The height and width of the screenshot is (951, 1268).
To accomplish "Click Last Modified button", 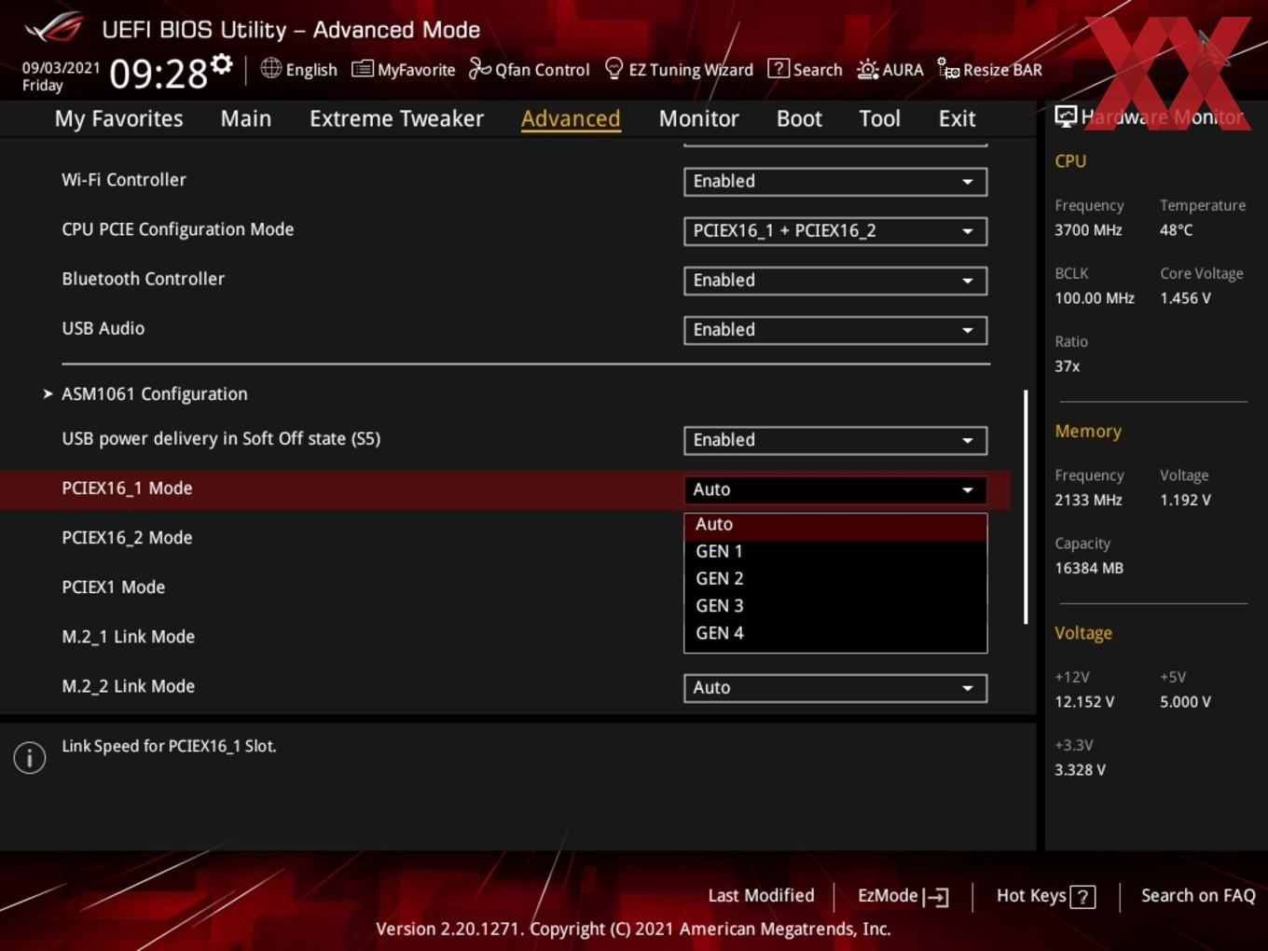I will tap(761, 896).
